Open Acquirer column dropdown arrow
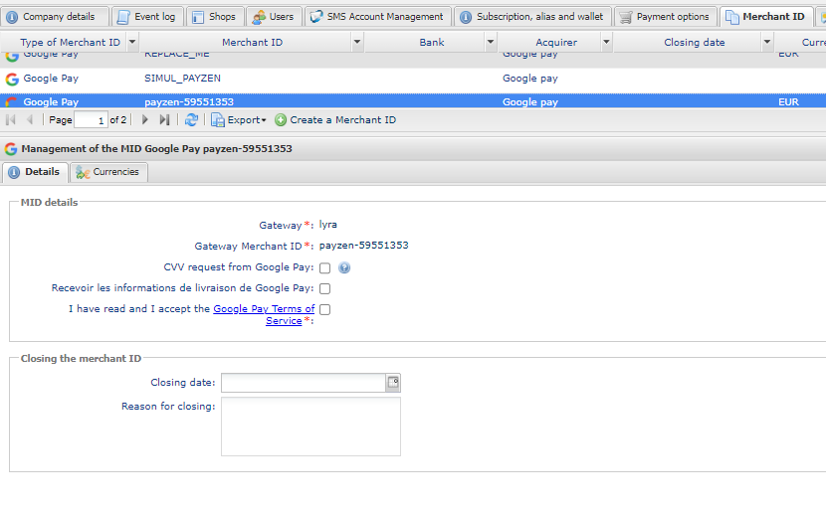826x514 pixels. click(x=606, y=42)
